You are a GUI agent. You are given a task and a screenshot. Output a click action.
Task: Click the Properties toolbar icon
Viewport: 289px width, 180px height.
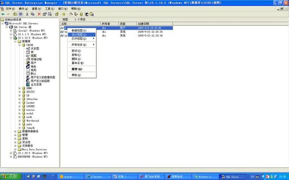pyautogui.click(x=44, y=14)
